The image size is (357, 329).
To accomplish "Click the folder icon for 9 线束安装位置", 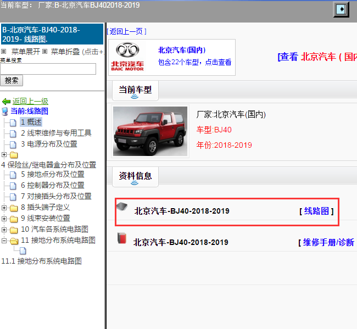I will pos(14,219).
